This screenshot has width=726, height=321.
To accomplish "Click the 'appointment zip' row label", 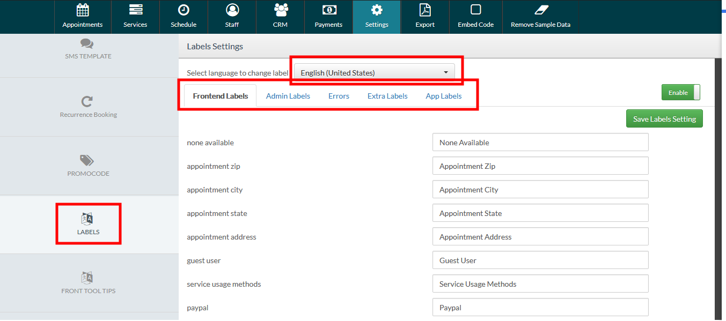I will (214, 166).
